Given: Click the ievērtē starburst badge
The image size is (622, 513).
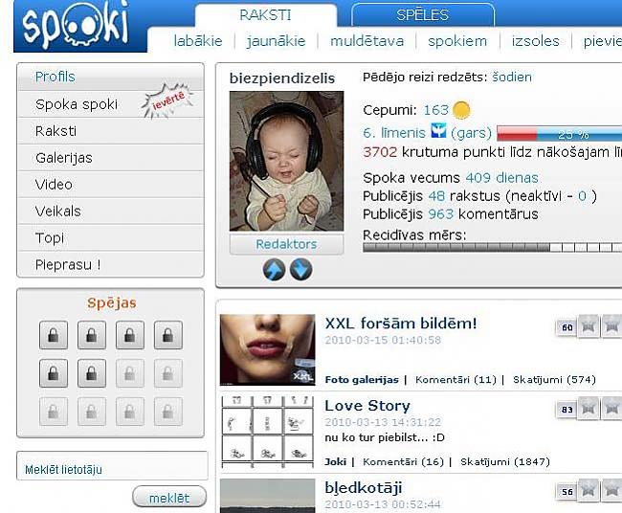Looking at the screenshot, I should [x=167, y=100].
